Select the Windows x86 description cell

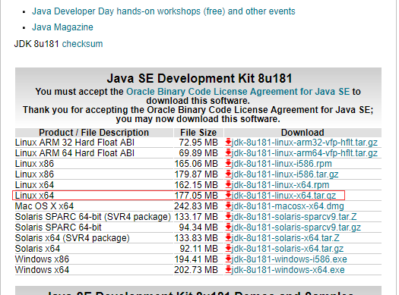coord(42,259)
